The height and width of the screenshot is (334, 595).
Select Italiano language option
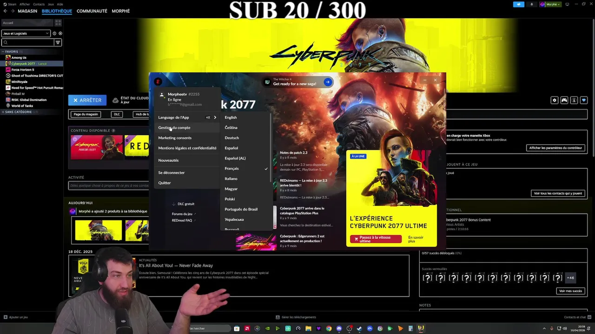pyautogui.click(x=231, y=179)
